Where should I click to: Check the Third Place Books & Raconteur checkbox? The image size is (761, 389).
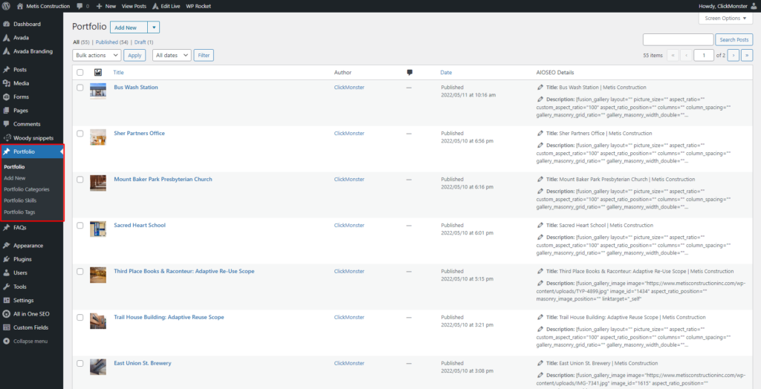(80, 271)
